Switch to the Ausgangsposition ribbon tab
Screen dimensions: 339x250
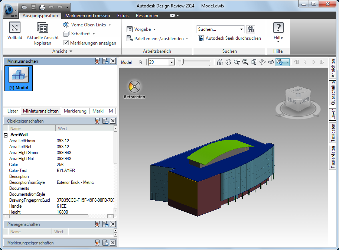pos(40,16)
